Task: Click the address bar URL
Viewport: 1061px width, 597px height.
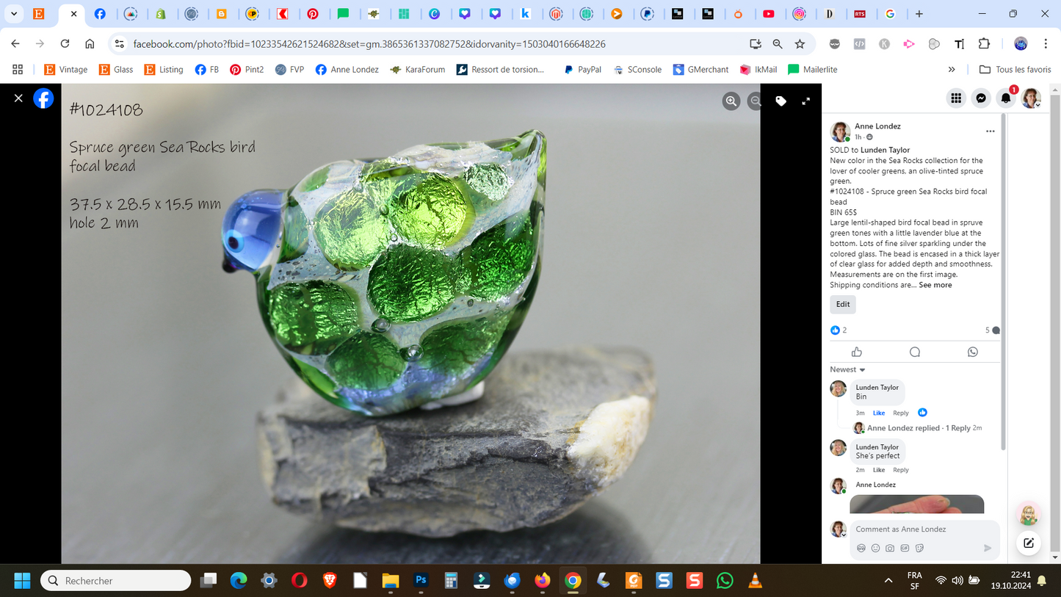Action: (369, 44)
